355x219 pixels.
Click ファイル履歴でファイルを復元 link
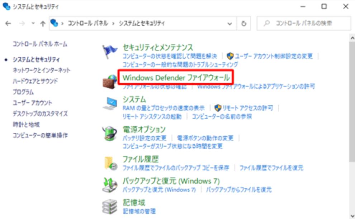(x=271, y=168)
